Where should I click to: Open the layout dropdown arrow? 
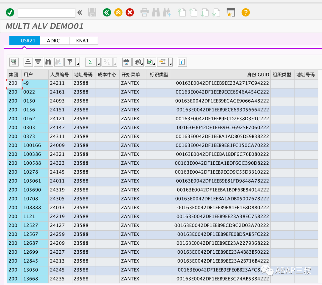coord(171,62)
